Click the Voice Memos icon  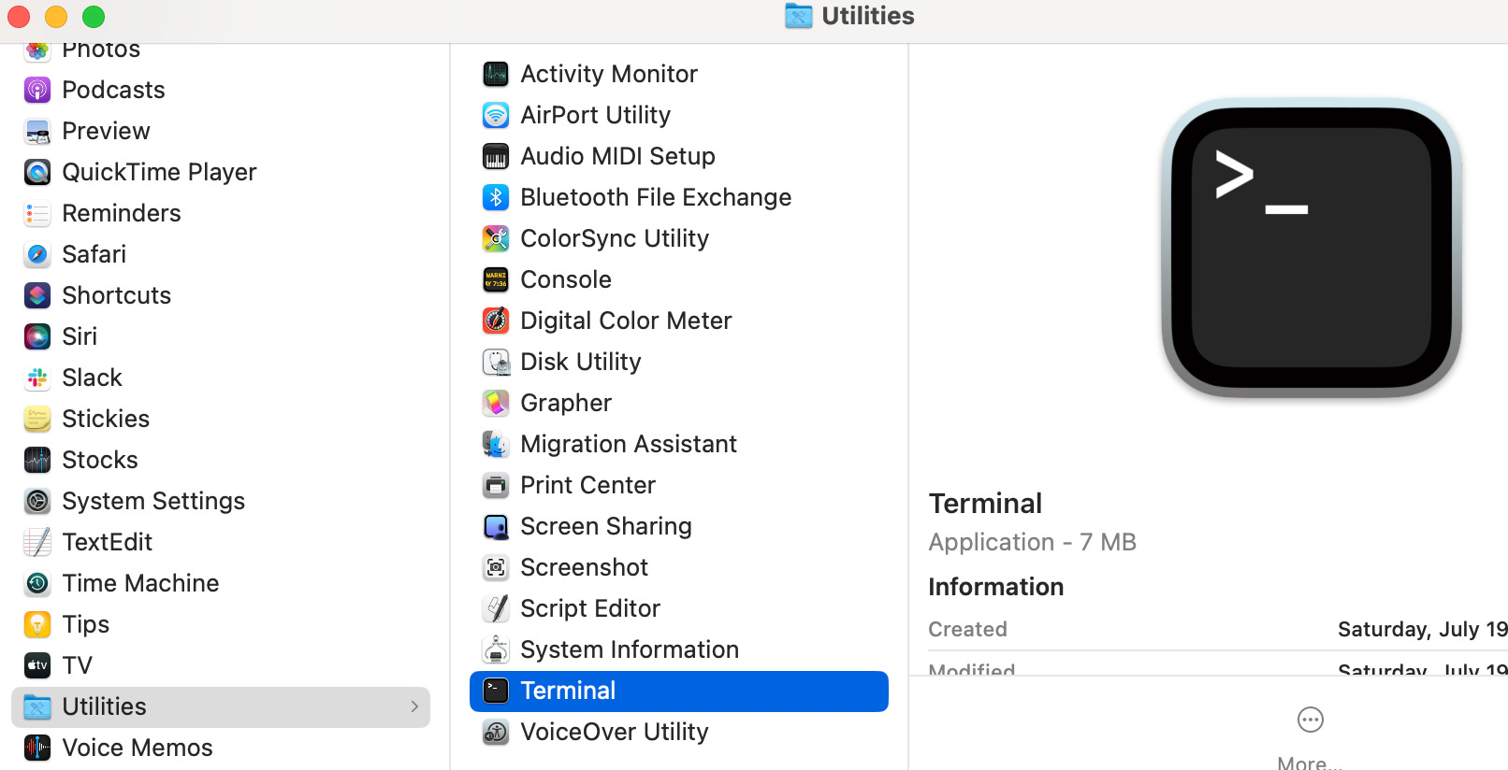(37, 748)
